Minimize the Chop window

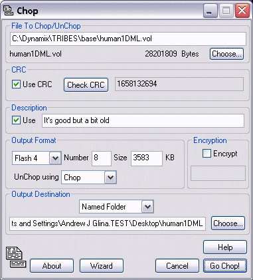coord(211,11)
